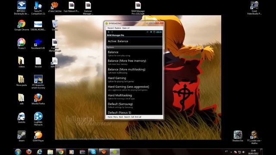276x155 pixels.
Task: Click the Home button below phone screen
Action: click(110, 117)
